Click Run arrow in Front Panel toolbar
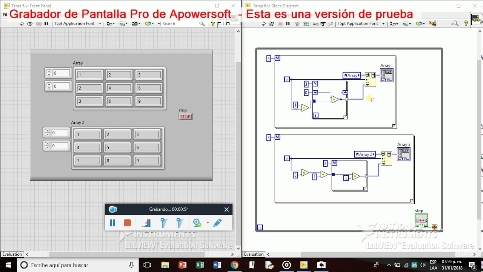483x272 pixels. click(22, 24)
